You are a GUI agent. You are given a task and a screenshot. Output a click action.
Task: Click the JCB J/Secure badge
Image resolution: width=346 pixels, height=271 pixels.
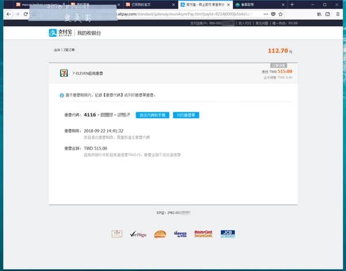[228, 234]
